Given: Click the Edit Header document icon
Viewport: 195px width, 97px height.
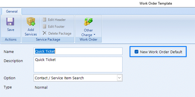Looking at the screenshot, I should point(44,20).
